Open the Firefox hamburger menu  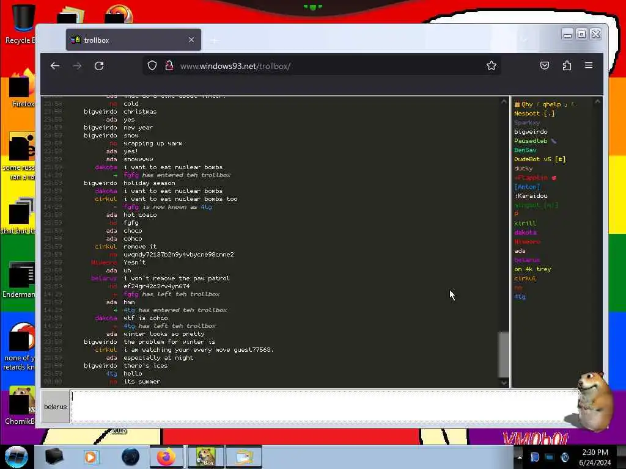pos(589,65)
